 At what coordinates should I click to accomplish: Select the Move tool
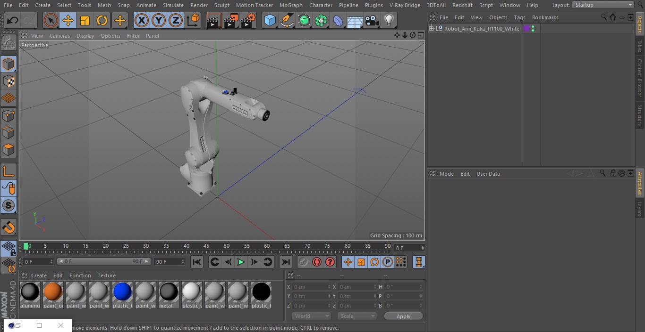coord(68,20)
